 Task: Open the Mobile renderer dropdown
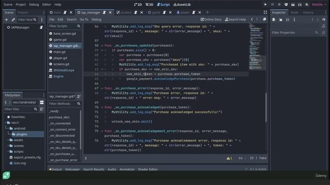(319, 5)
